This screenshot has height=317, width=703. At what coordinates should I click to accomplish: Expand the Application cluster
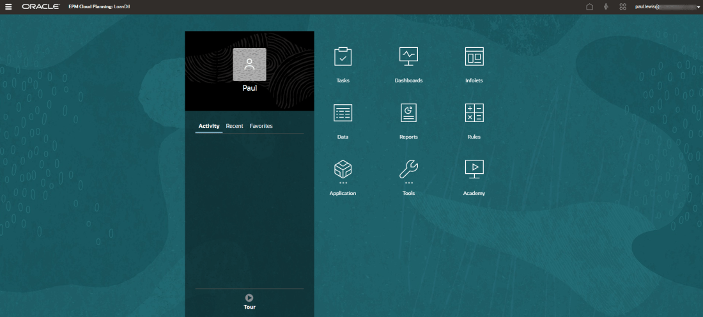click(x=343, y=169)
